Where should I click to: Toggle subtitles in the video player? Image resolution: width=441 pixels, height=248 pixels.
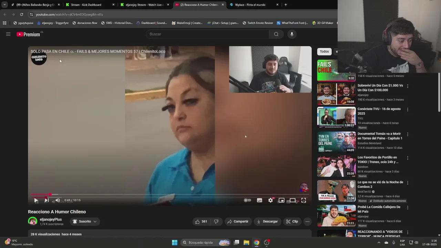259,200
